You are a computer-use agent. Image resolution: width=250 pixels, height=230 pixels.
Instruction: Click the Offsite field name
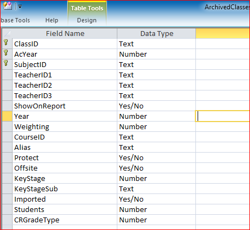pos(26,168)
